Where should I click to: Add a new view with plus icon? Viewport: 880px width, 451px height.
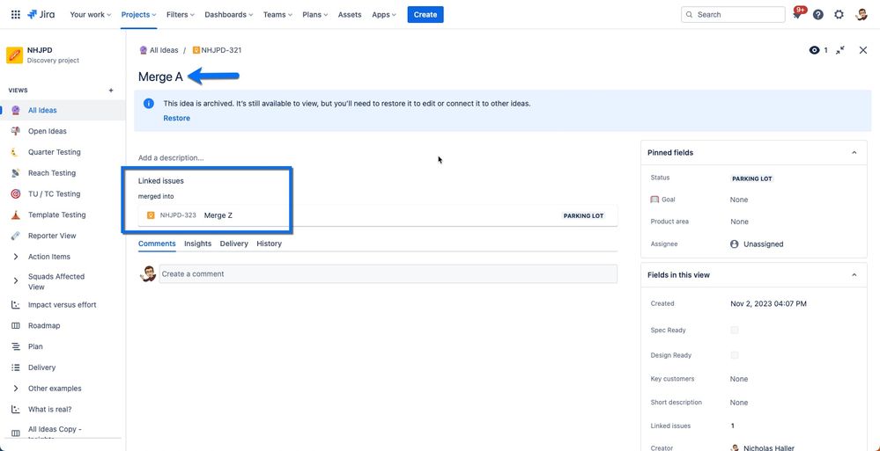(111, 91)
